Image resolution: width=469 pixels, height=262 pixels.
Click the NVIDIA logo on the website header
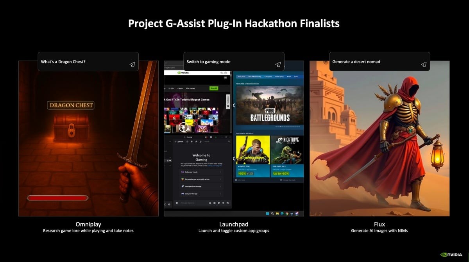pyautogui.click(x=183, y=73)
